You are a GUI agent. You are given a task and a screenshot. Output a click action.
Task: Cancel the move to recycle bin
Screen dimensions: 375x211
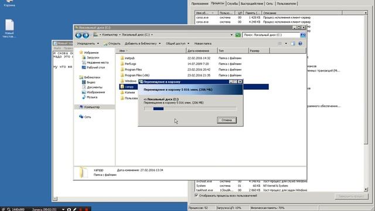[227, 120]
